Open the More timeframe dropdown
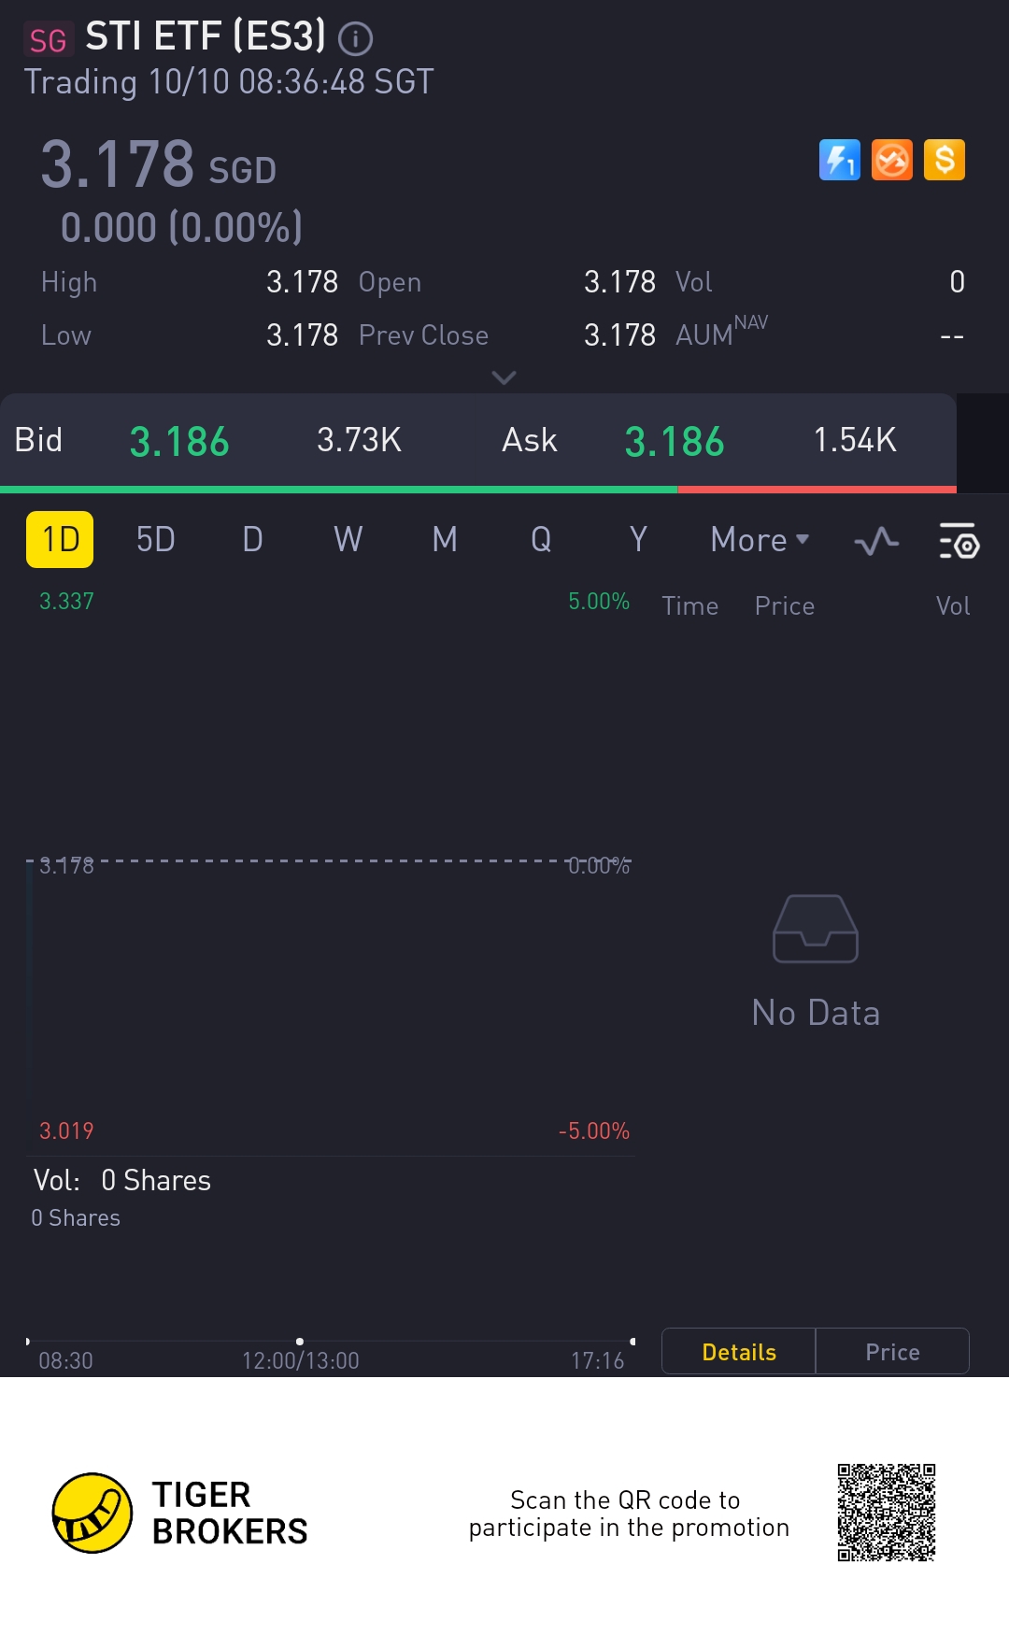1009x1649 pixels. [760, 540]
